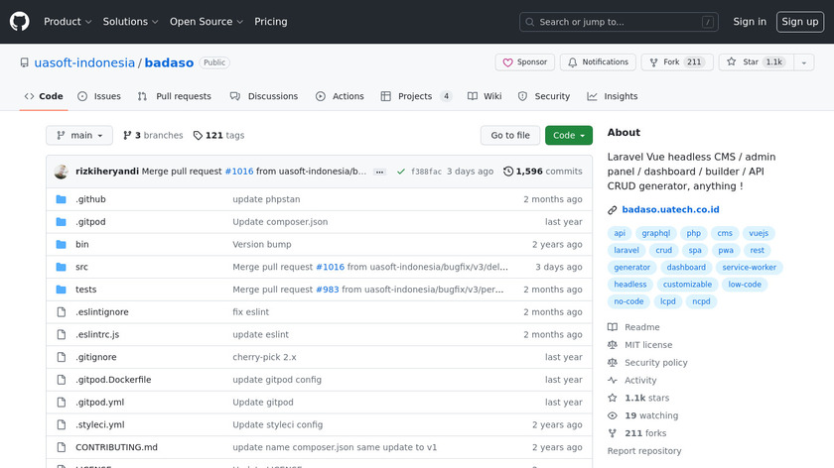This screenshot has height=468, width=834.
Task: Open the 1,596 commits history
Action: click(542, 172)
